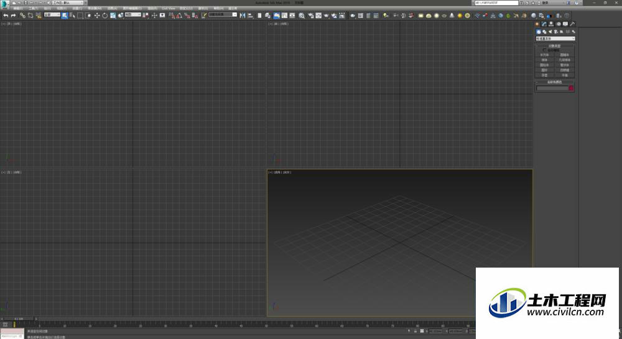The width and height of the screenshot is (622, 339).
Task: Click the Mirror tool icon
Action: pyautogui.click(x=242, y=16)
